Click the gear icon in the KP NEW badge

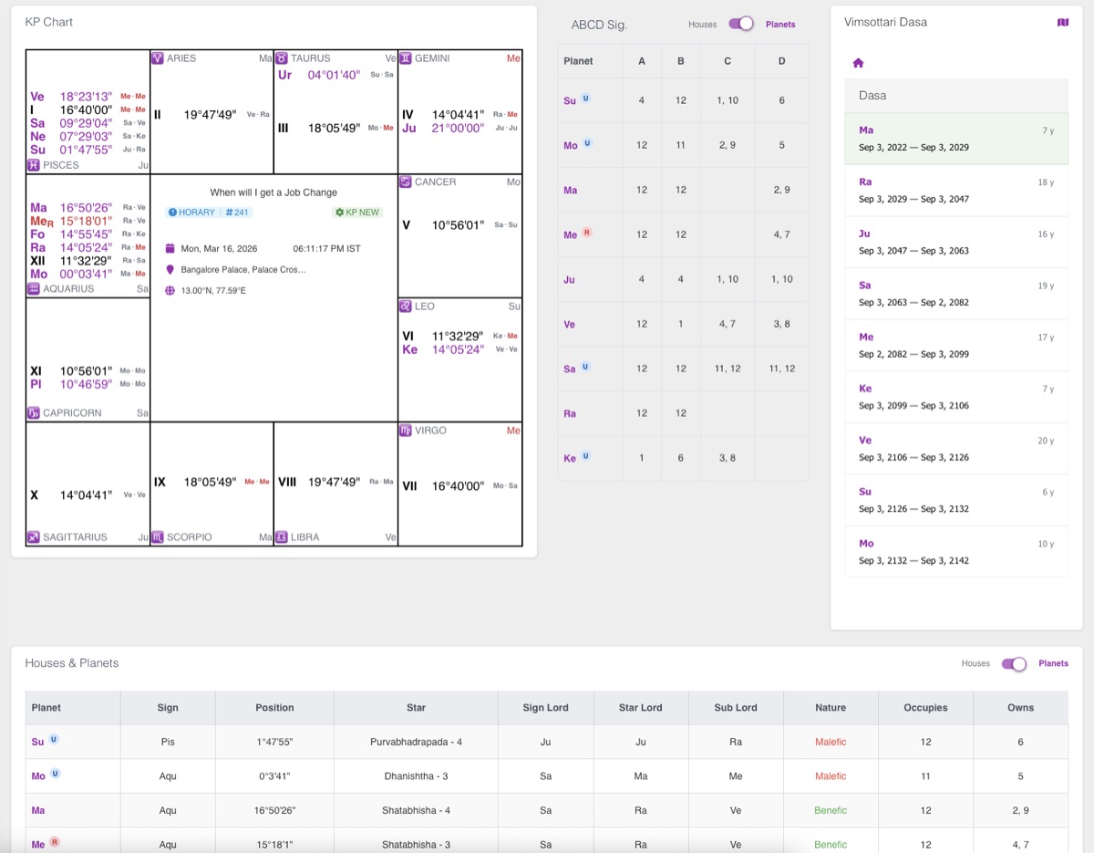(337, 213)
